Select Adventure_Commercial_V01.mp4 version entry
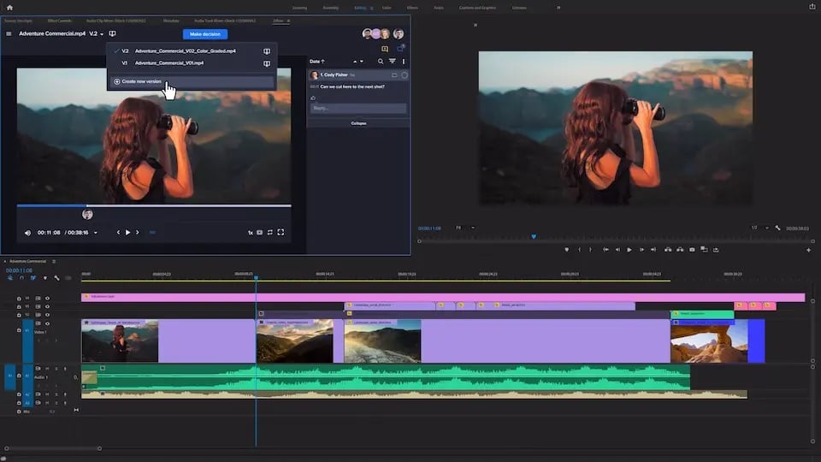821x462 pixels. click(x=168, y=63)
